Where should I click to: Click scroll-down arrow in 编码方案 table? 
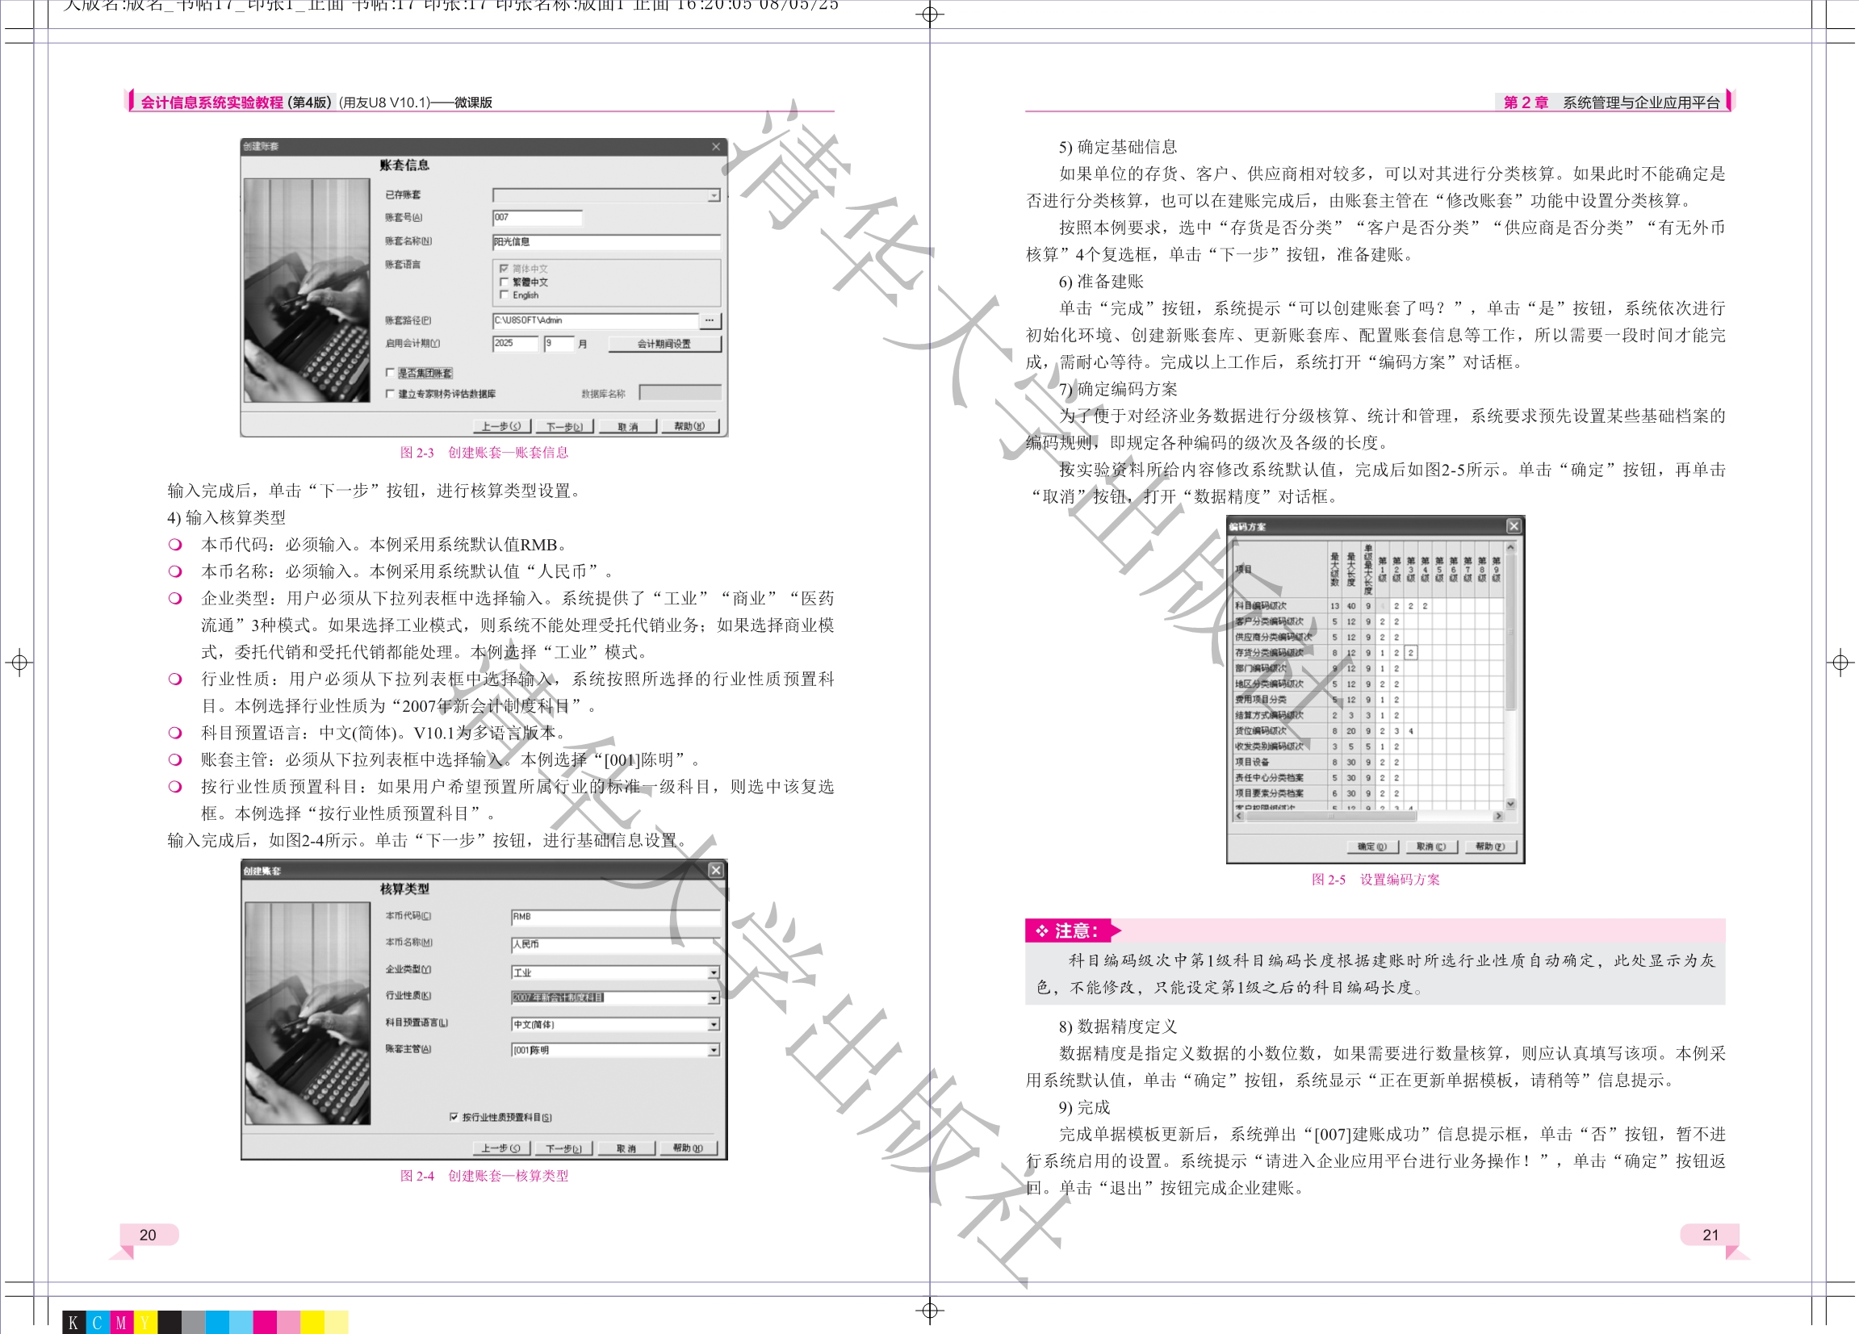[x=1510, y=804]
